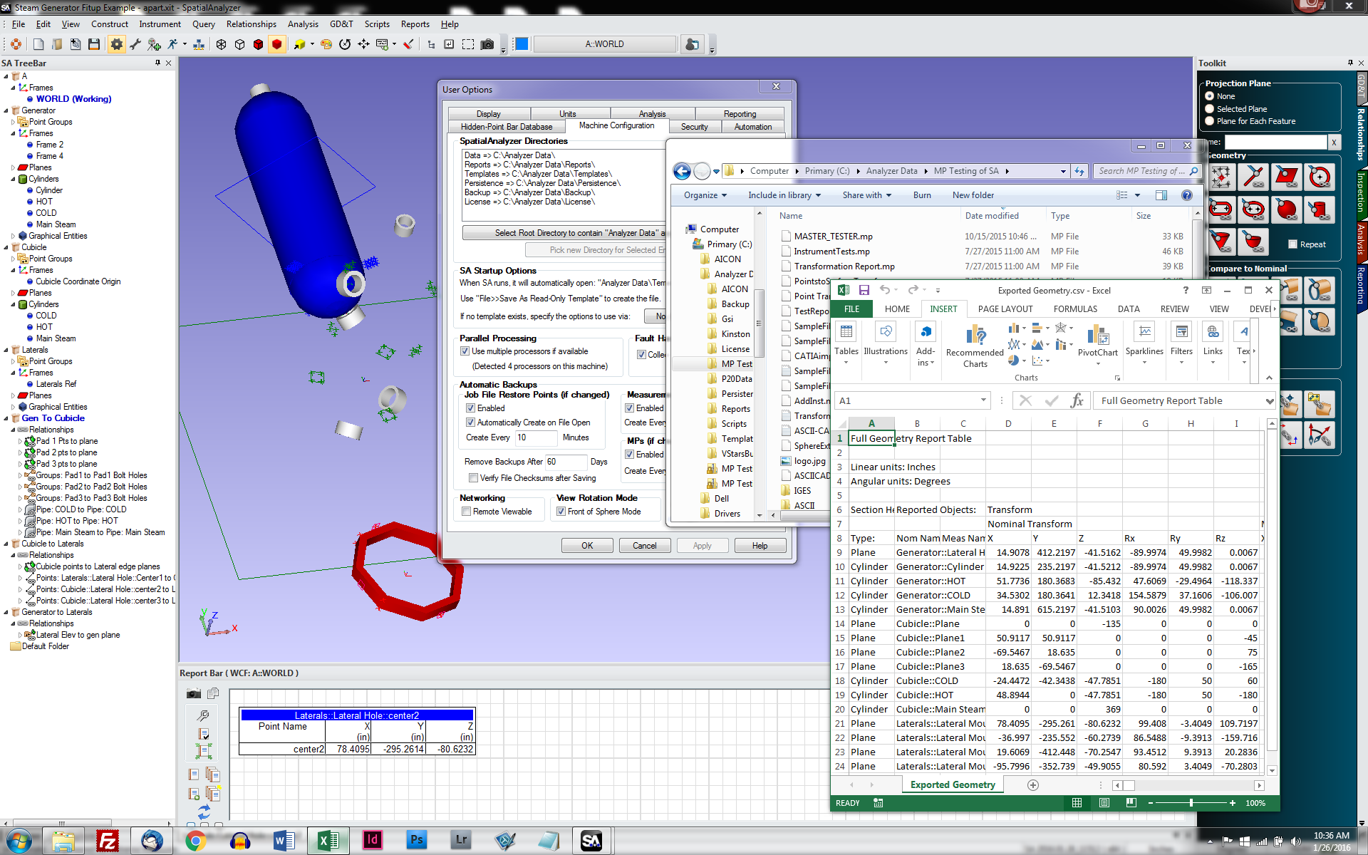Open the Relationships menu

251,24
